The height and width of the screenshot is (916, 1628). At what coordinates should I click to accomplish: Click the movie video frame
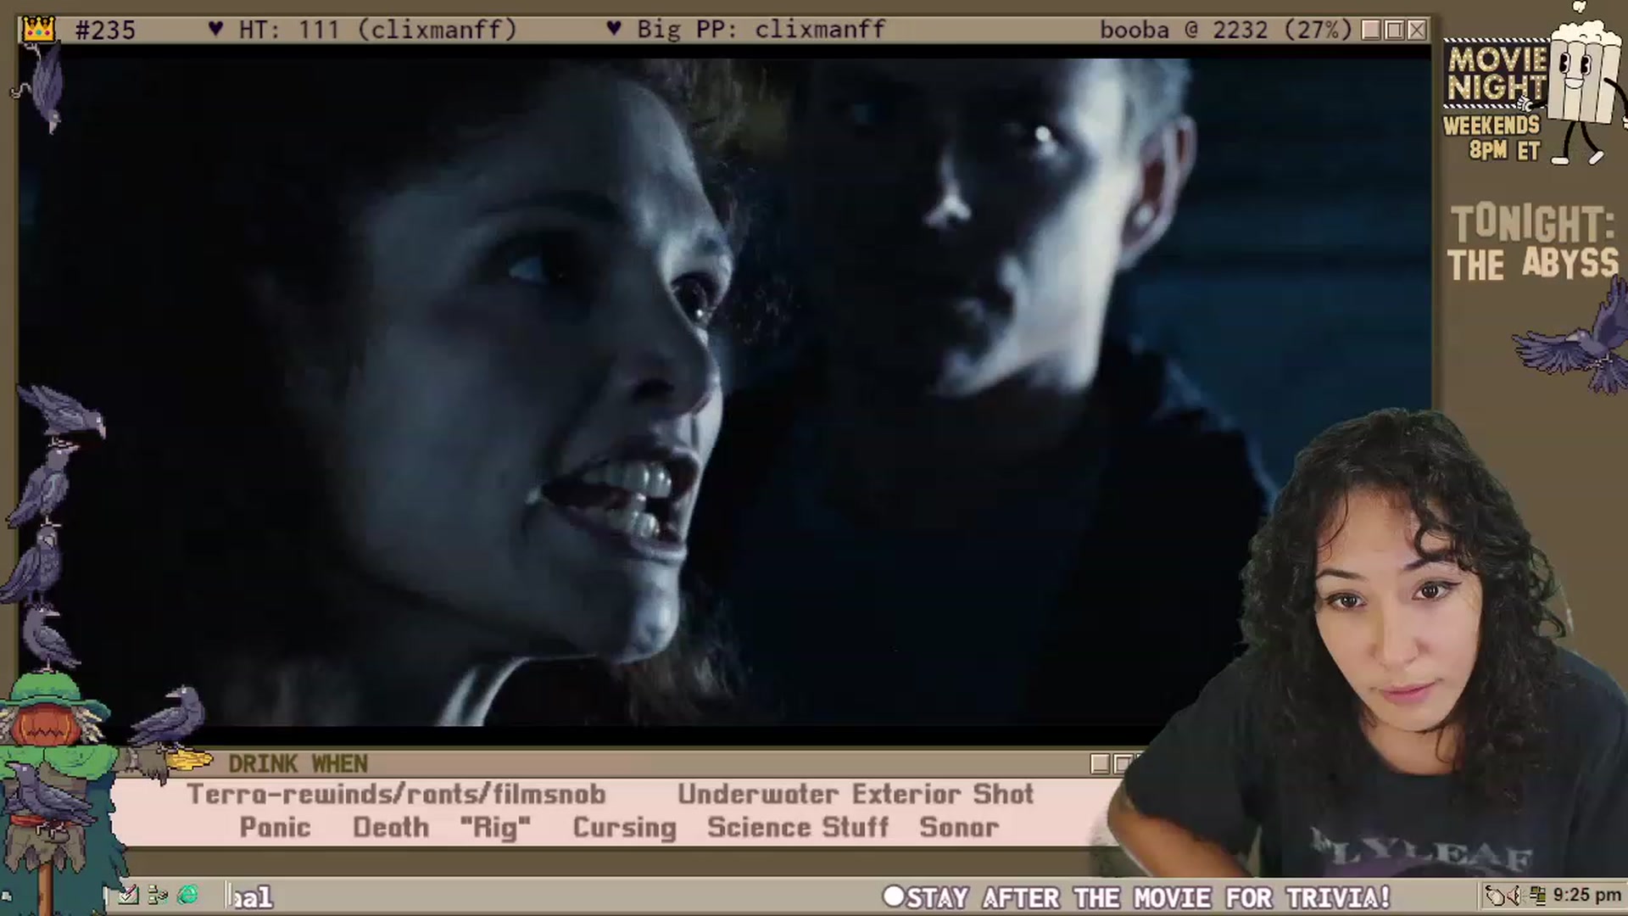click(725, 392)
